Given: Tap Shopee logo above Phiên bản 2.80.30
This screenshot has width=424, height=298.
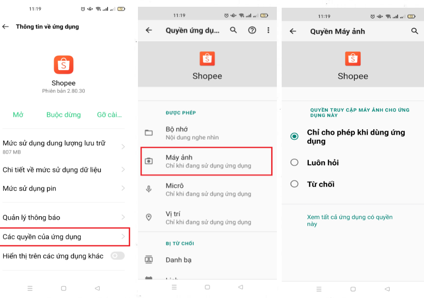Looking at the screenshot, I should 63,65.
